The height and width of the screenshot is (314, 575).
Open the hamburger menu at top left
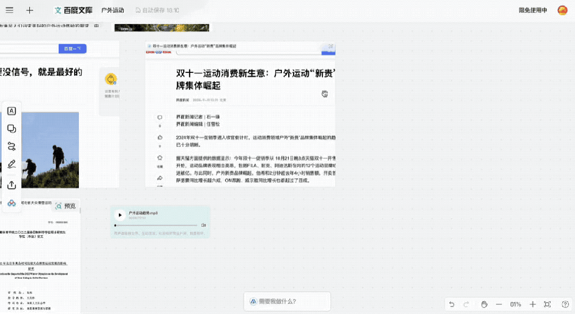(10, 10)
